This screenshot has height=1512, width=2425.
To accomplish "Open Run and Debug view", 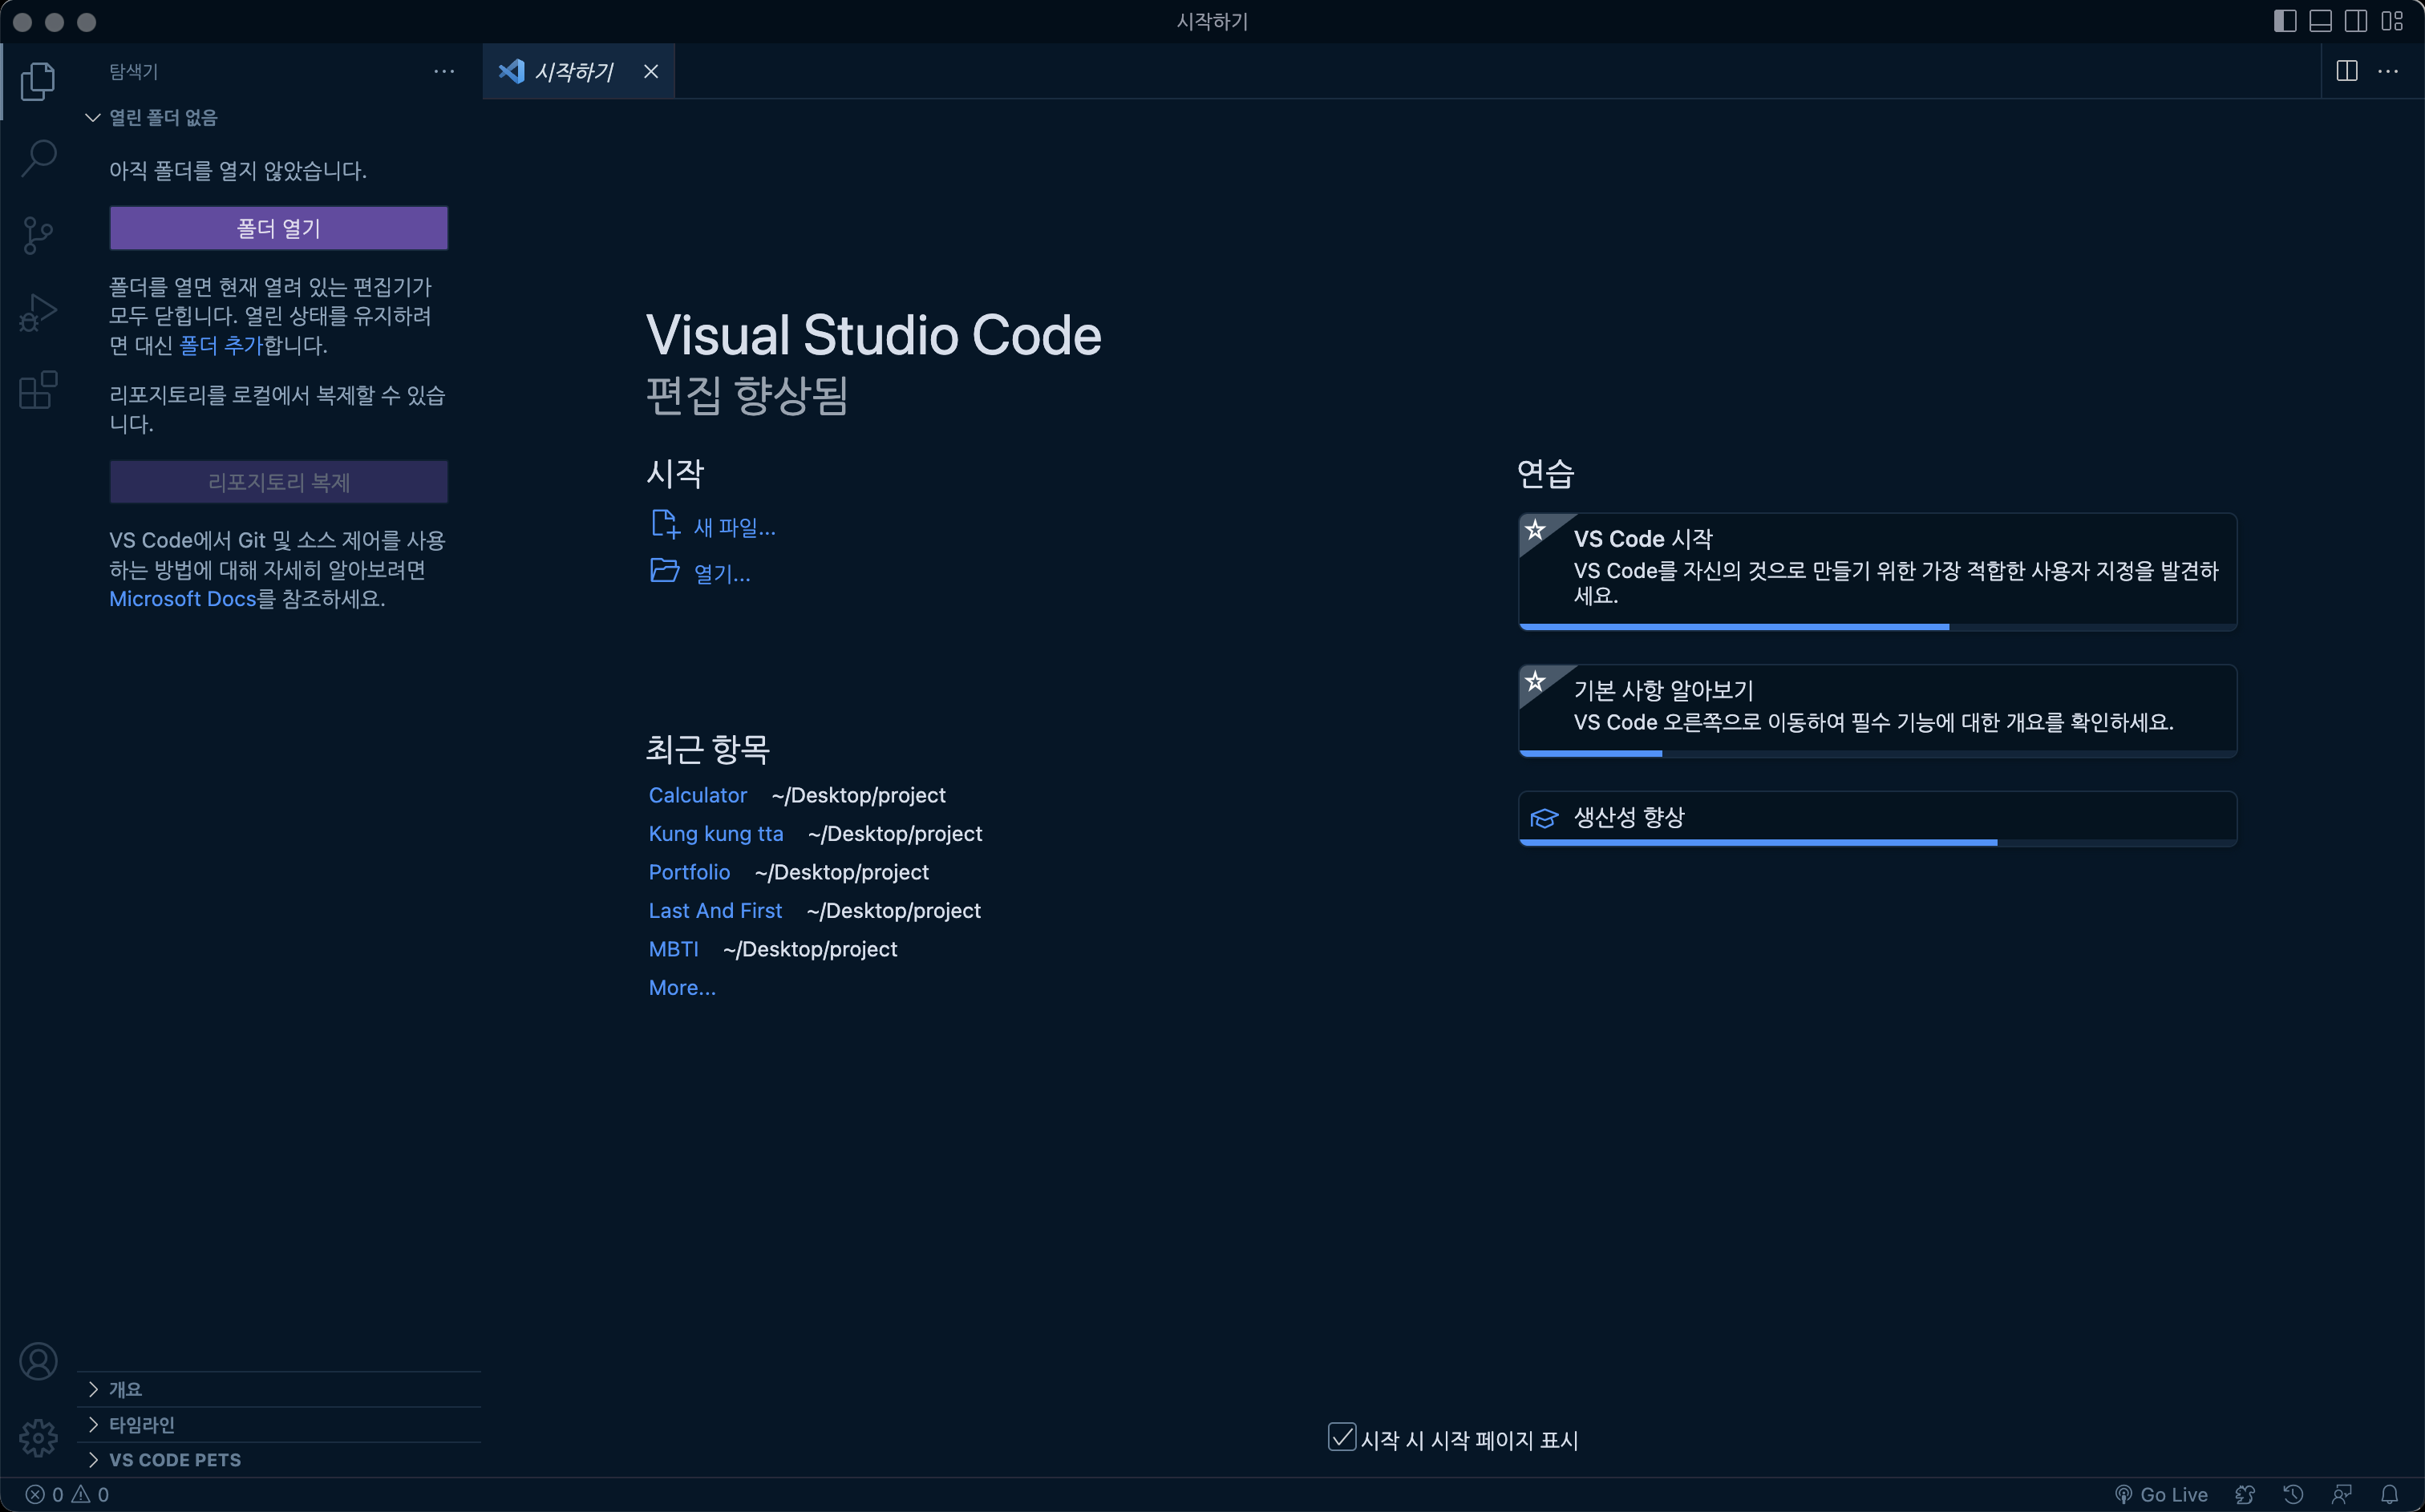I will pyautogui.click(x=38, y=313).
